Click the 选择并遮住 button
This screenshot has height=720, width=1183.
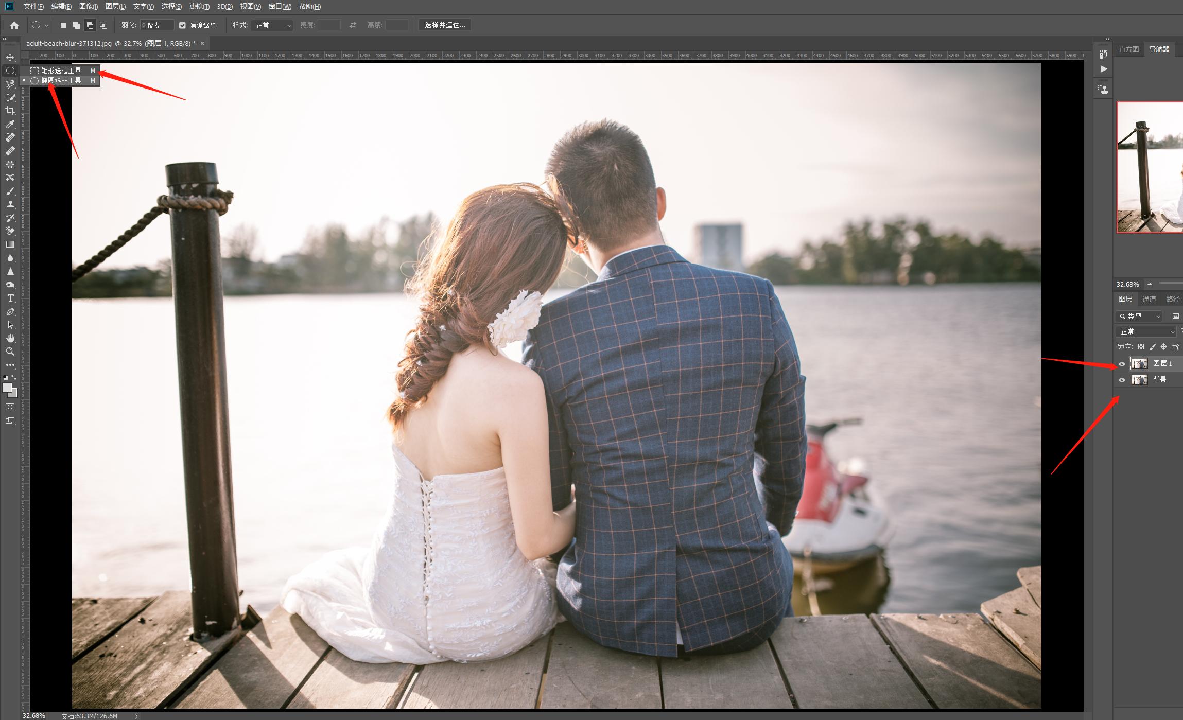coord(445,25)
